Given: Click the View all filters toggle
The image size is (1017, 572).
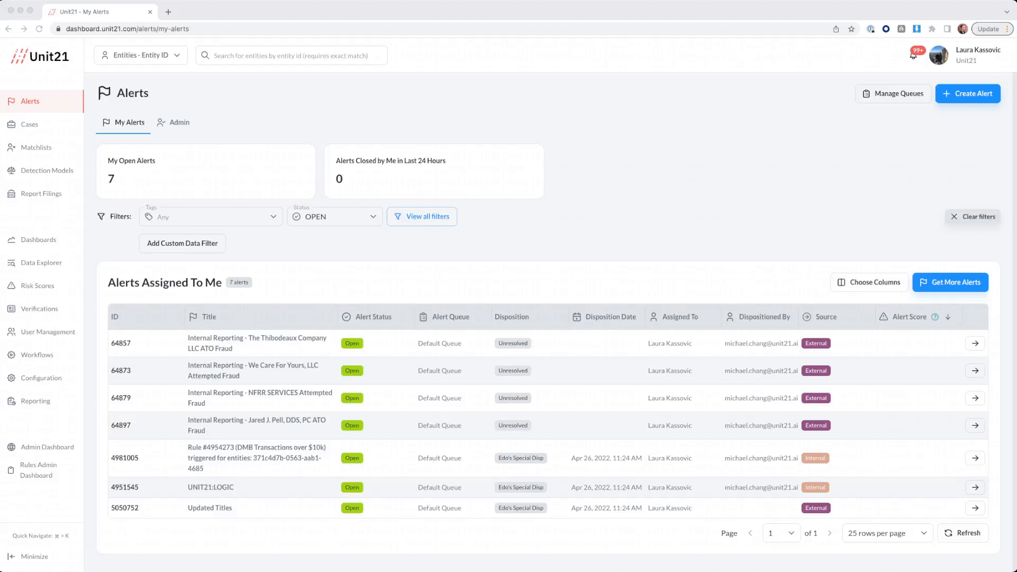Looking at the screenshot, I should pos(422,217).
